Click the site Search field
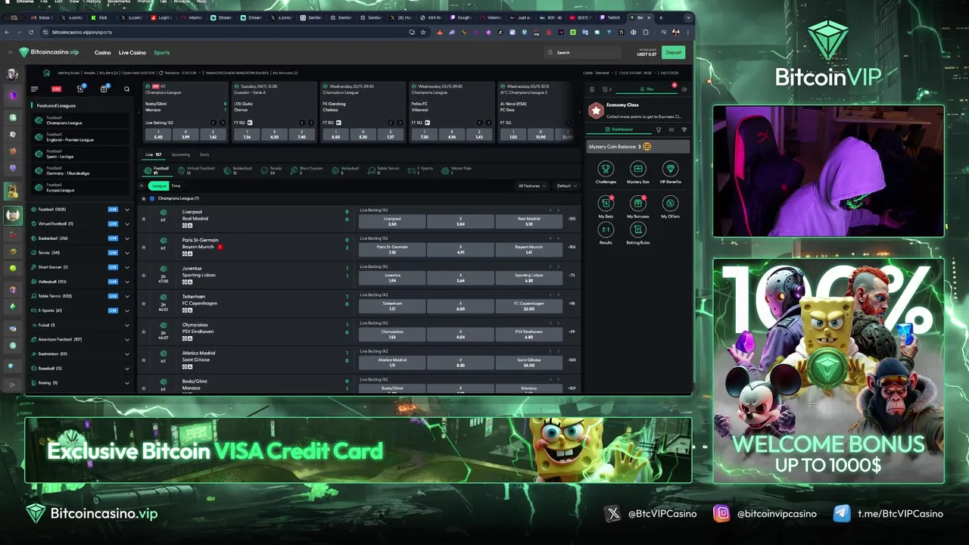This screenshot has width=969, height=545. (583, 52)
